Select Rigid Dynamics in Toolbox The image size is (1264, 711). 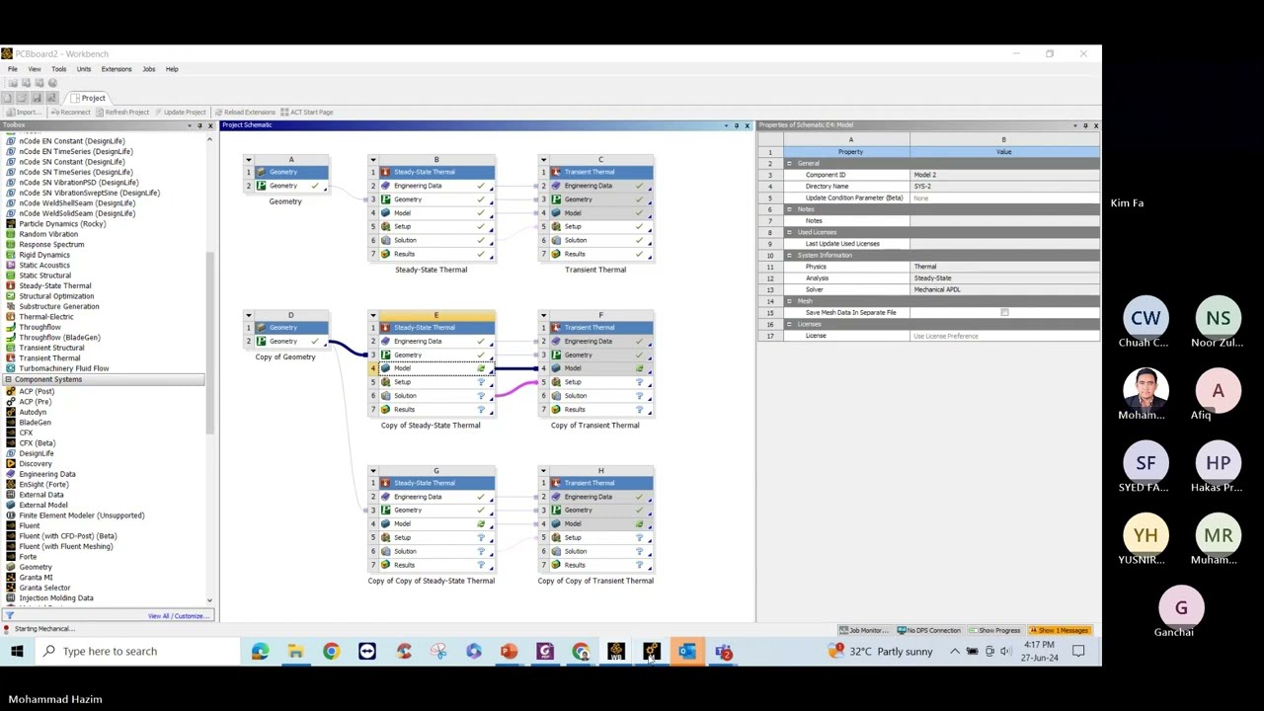tap(44, 255)
